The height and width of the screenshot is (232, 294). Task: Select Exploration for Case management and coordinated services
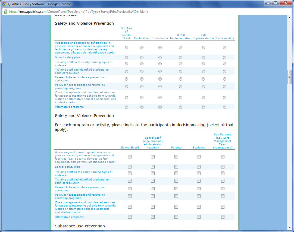142,97
